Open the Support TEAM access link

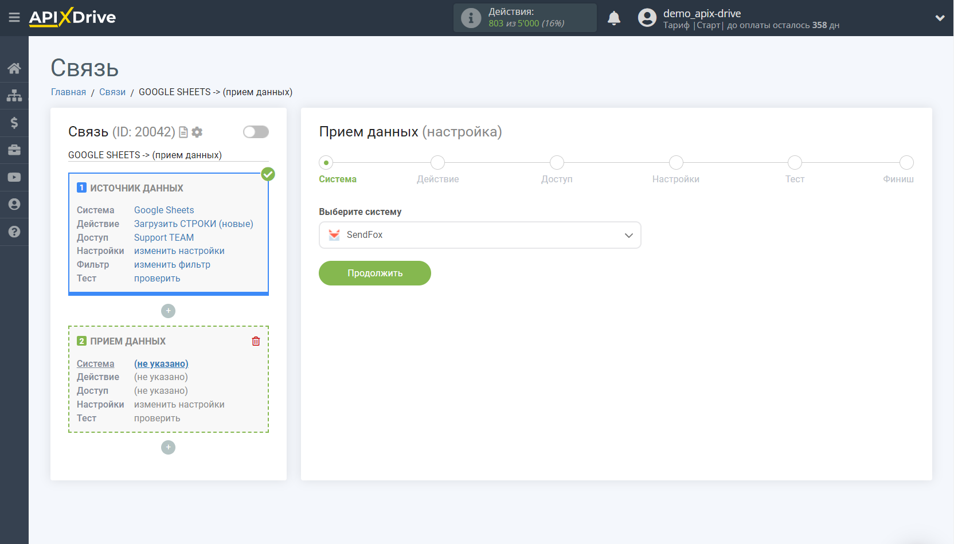pyautogui.click(x=164, y=237)
